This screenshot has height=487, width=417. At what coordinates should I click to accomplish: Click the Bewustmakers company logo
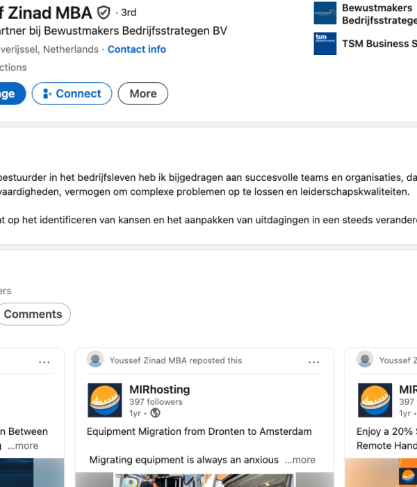pyautogui.click(x=325, y=13)
